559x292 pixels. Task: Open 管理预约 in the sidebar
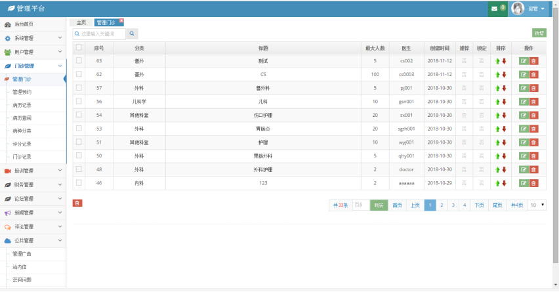[22, 92]
